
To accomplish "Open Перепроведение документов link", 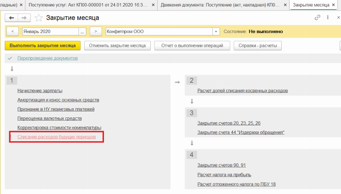I will coord(47,58).
